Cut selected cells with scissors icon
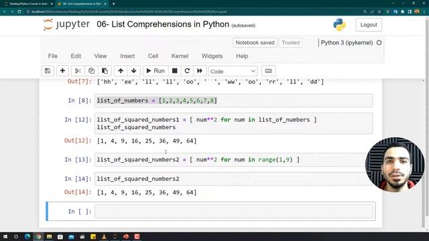This screenshot has width=429, height=241. (x=78, y=71)
